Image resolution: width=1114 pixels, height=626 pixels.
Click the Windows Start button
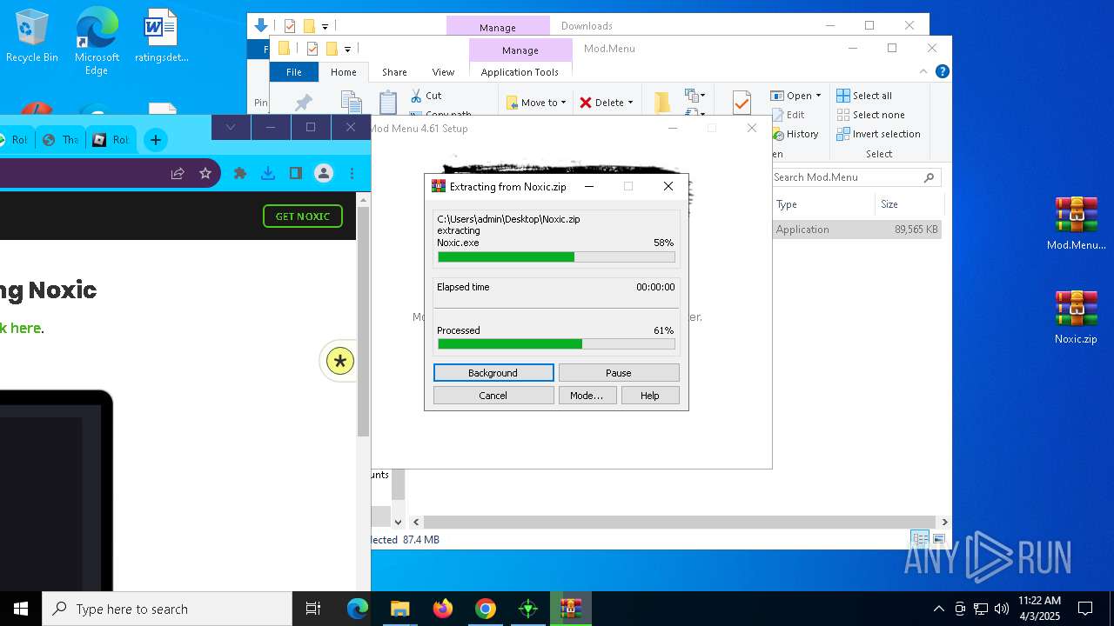tap(21, 609)
